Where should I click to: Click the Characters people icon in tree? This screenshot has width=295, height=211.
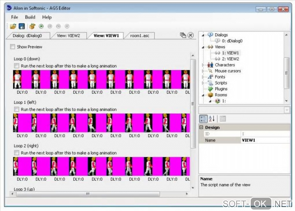click(x=210, y=65)
